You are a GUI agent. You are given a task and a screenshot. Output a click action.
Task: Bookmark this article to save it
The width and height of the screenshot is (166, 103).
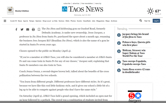coord(39,30)
